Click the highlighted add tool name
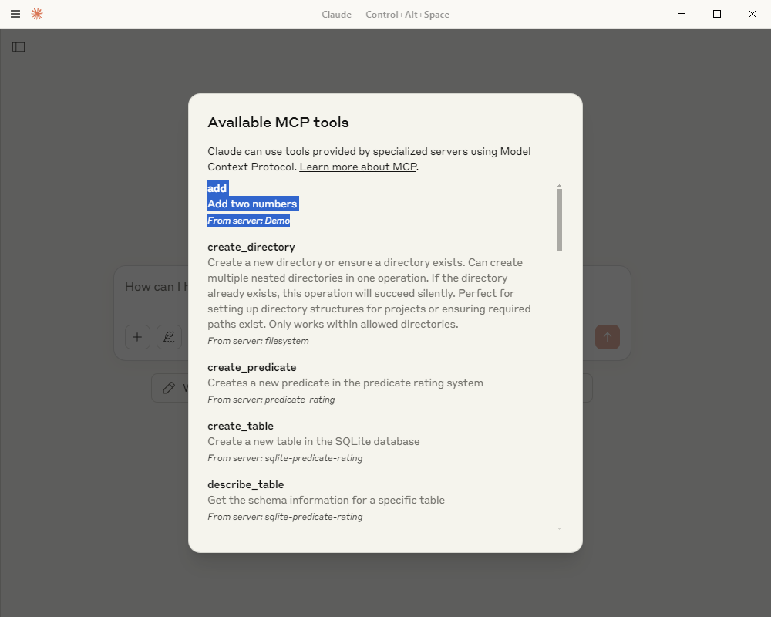The width and height of the screenshot is (771, 617). tap(217, 188)
